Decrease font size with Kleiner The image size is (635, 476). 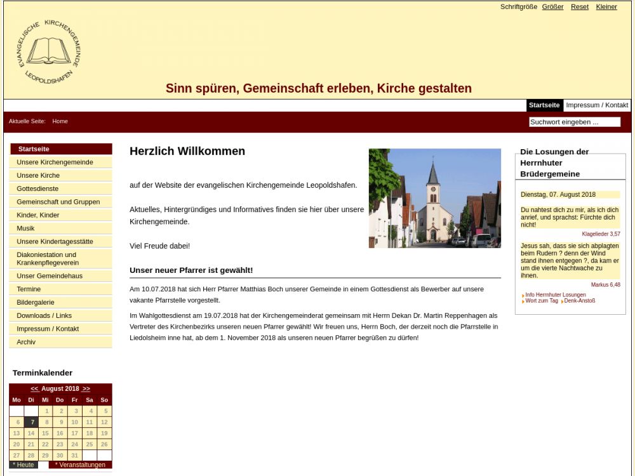point(606,7)
